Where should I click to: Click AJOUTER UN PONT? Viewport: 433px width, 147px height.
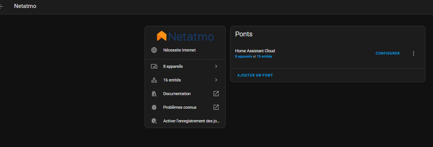[x=255, y=75]
